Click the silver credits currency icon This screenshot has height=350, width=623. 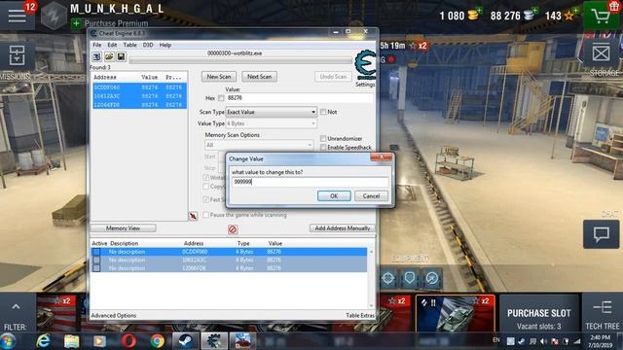529,16
